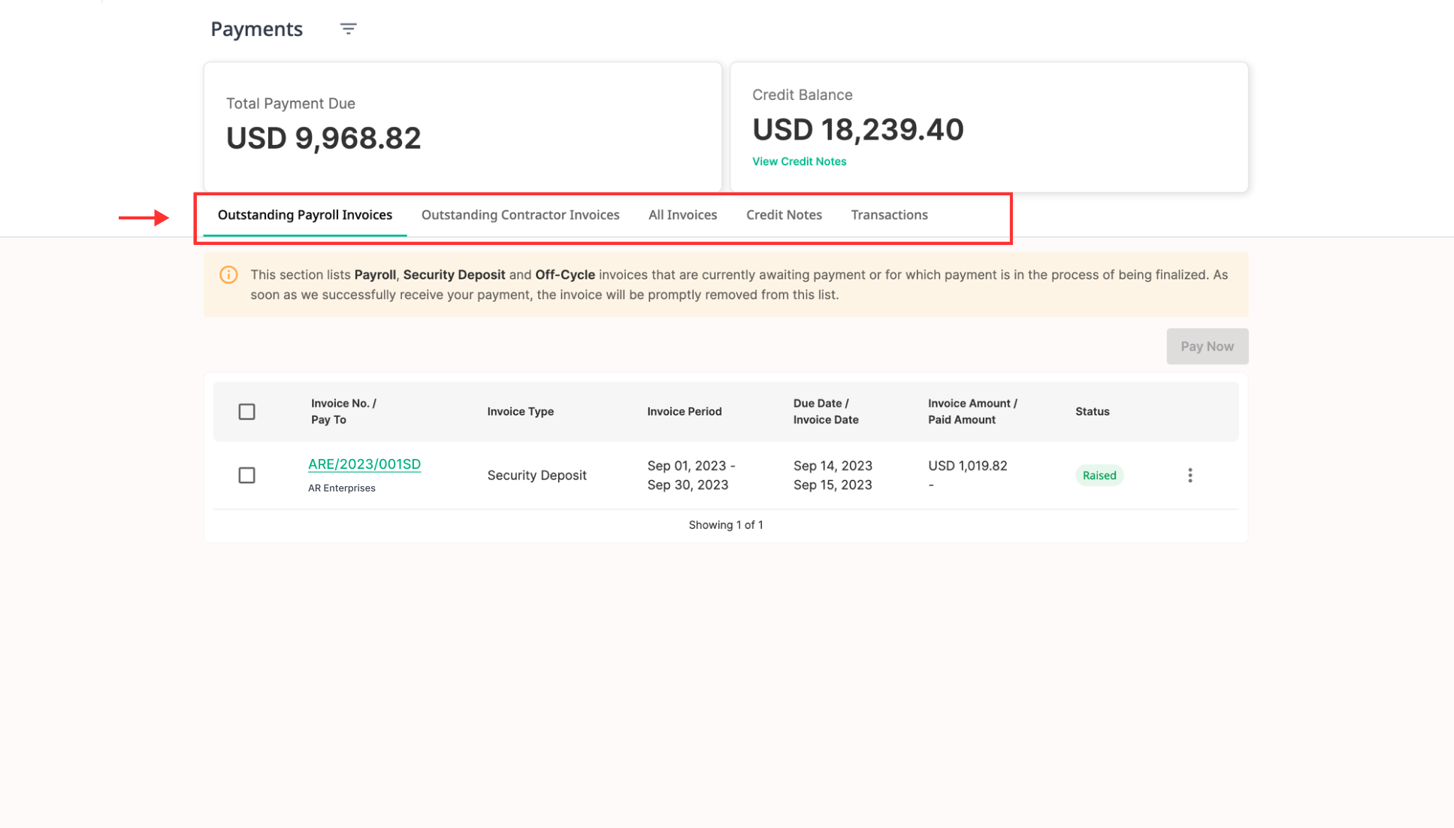This screenshot has width=1454, height=828.
Task: Select Outstanding Payroll Invoices tab
Action: (305, 215)
